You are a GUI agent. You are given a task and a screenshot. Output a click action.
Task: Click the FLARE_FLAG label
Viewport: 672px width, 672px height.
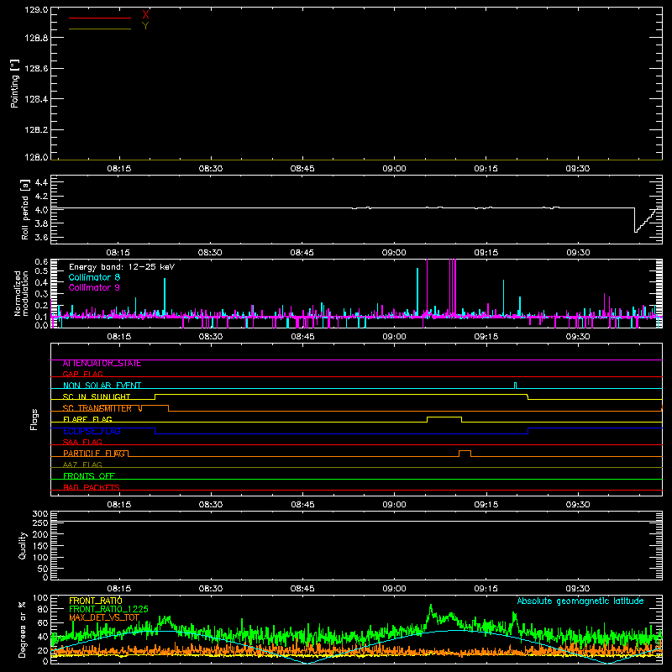87,419
